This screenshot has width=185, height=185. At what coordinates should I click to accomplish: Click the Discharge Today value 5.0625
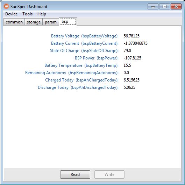pyautogui.click(x=129, y=87)
